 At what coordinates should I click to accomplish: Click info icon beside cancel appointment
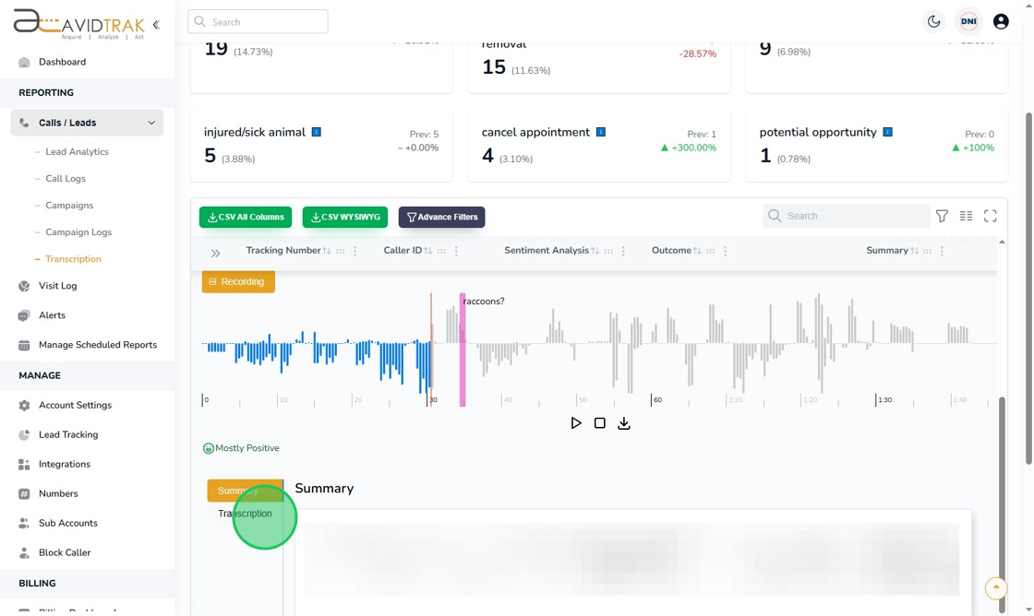click(x=601, y=132)
